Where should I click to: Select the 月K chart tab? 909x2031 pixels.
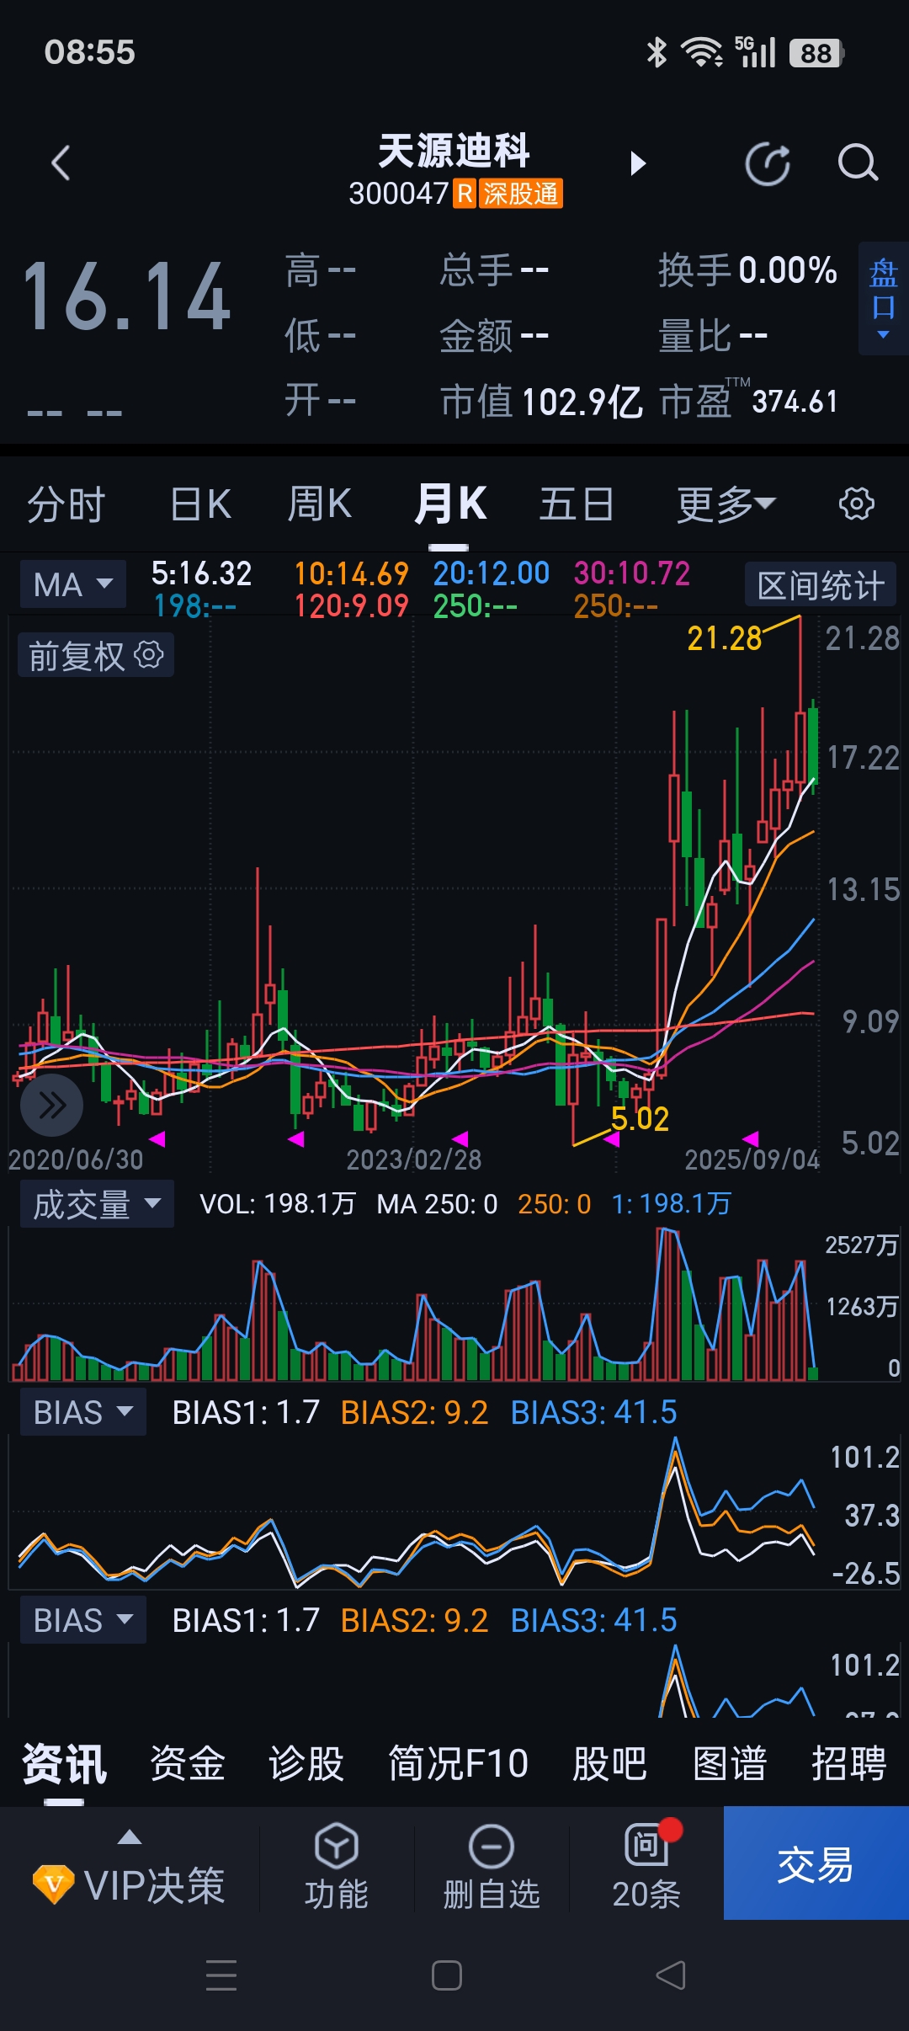point(450,504)
